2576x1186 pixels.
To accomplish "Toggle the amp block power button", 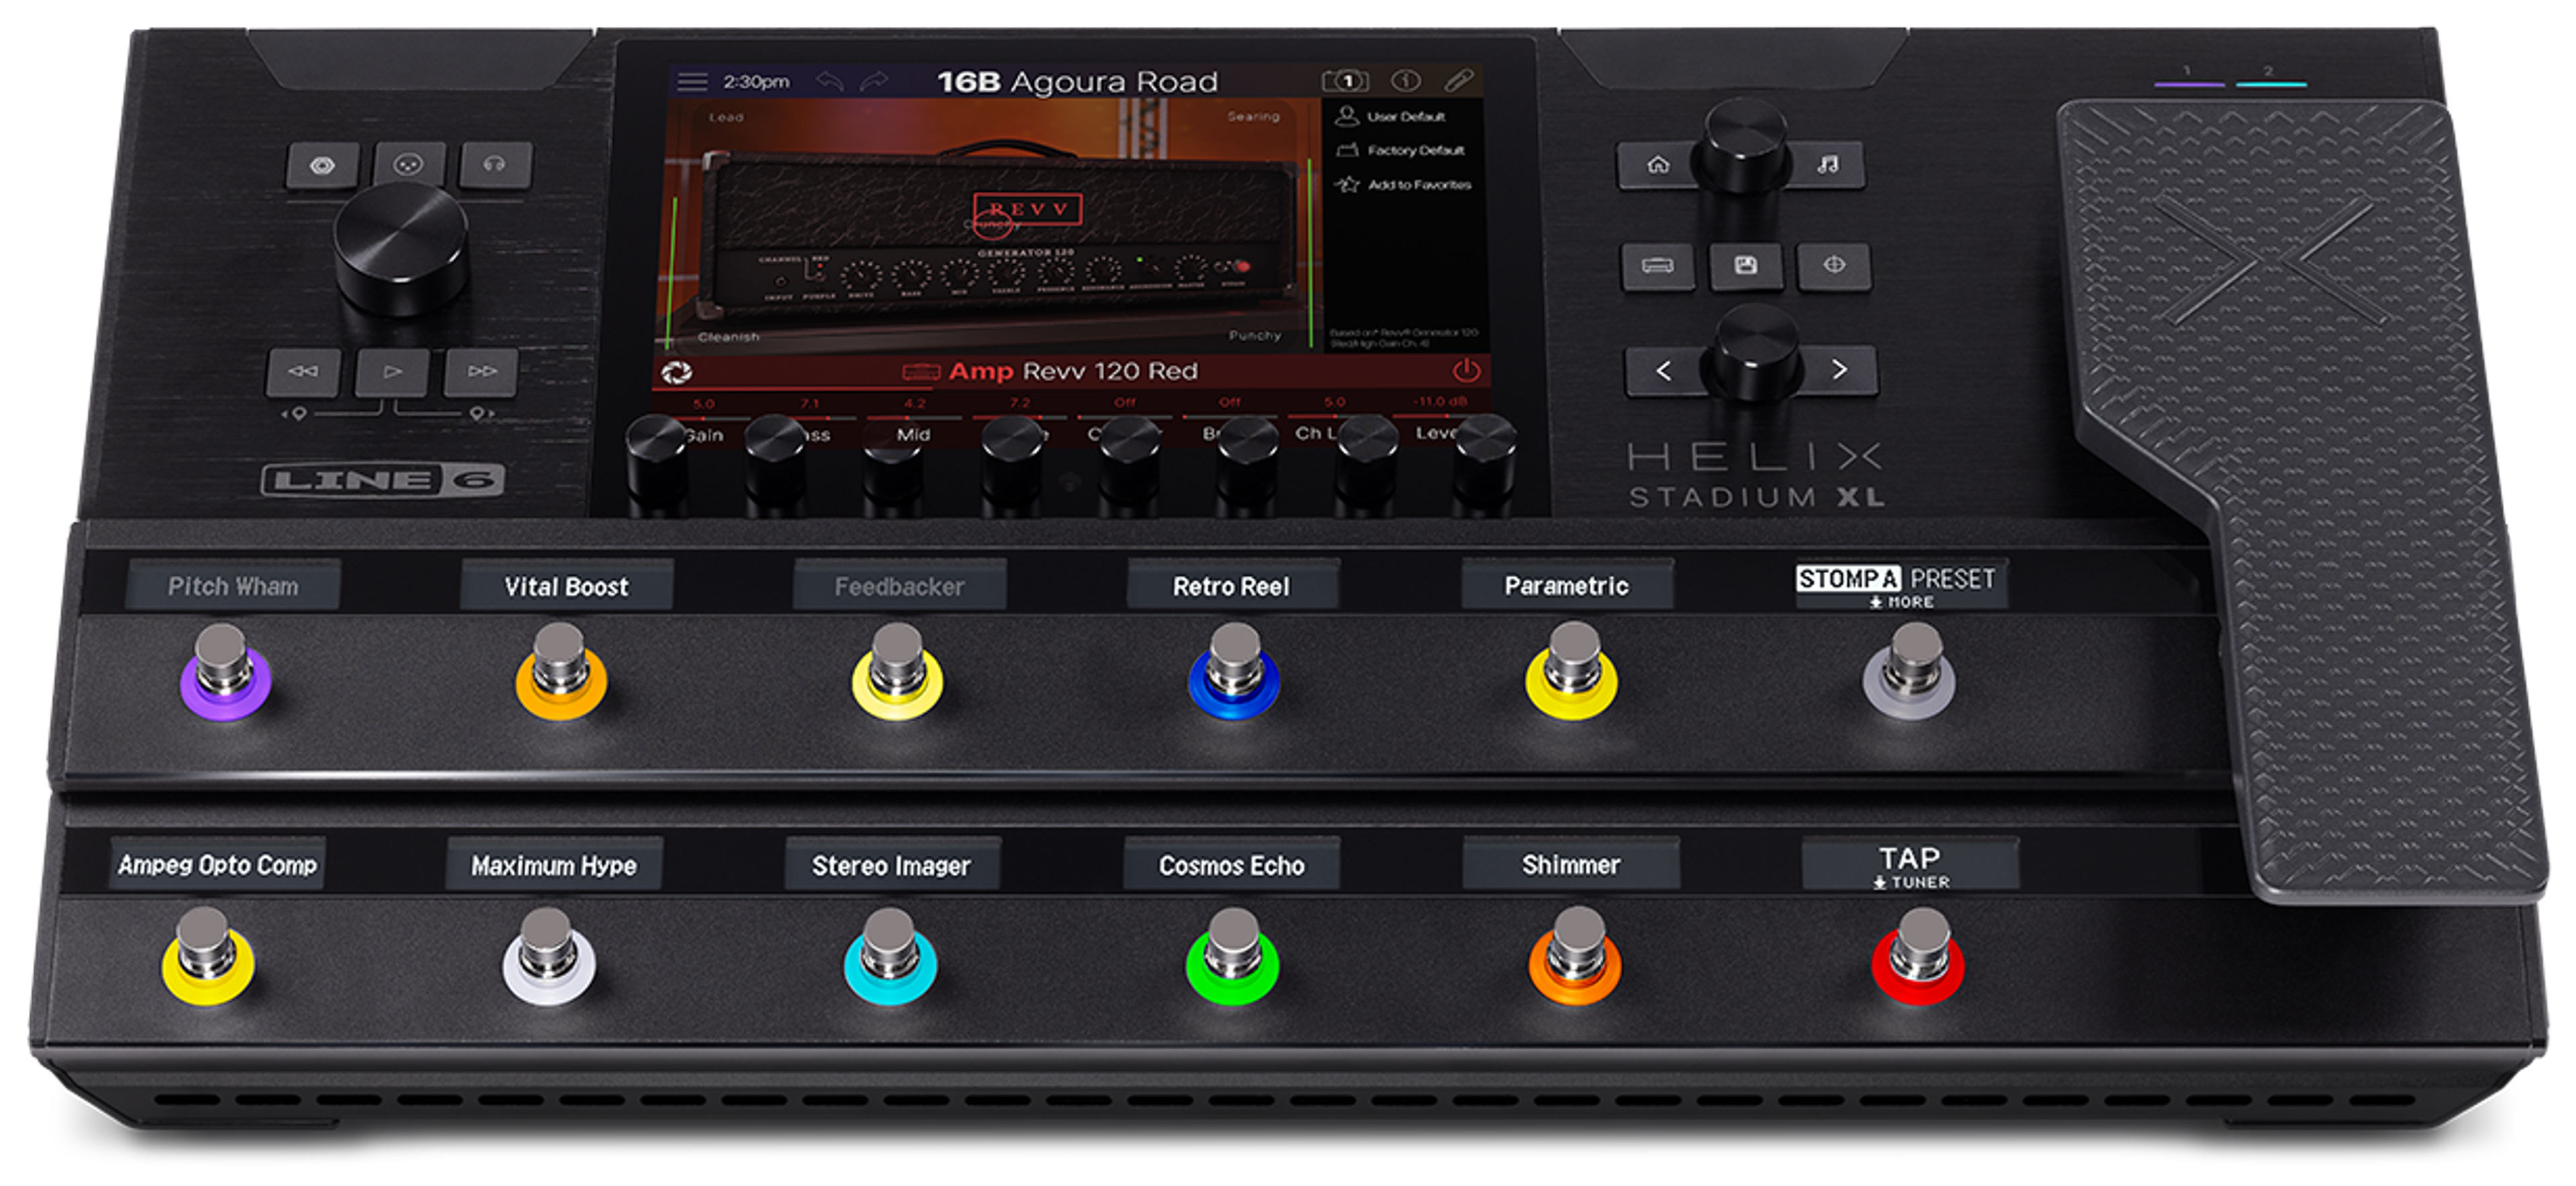I will (x=1466, y=371).
